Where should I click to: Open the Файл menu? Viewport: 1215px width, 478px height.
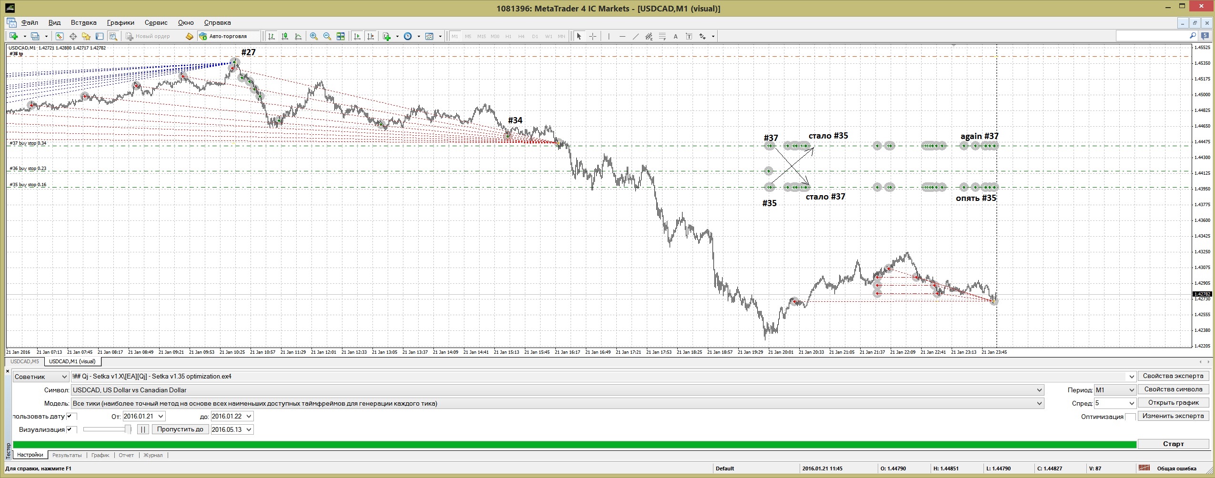(x=30, y=22)
